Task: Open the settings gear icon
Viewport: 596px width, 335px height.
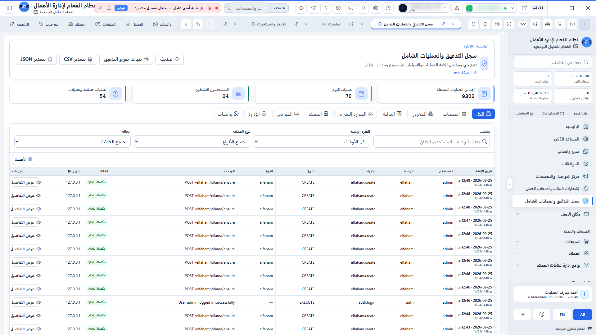Action: pos(338,8)
